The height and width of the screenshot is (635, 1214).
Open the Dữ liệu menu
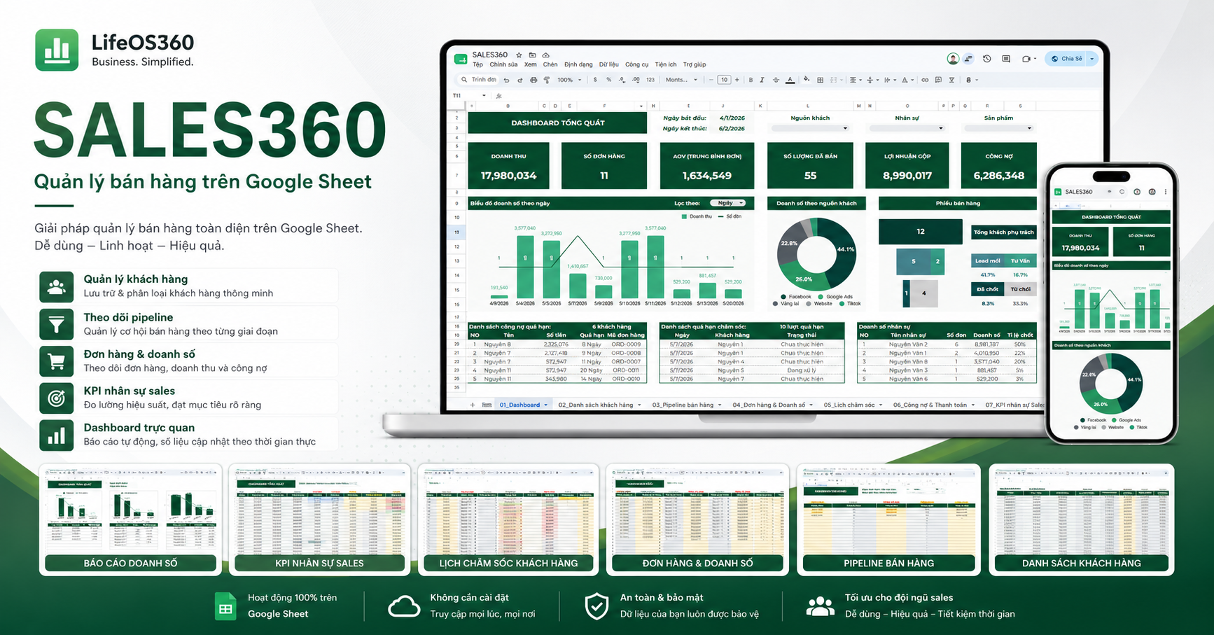coord(609,64)
